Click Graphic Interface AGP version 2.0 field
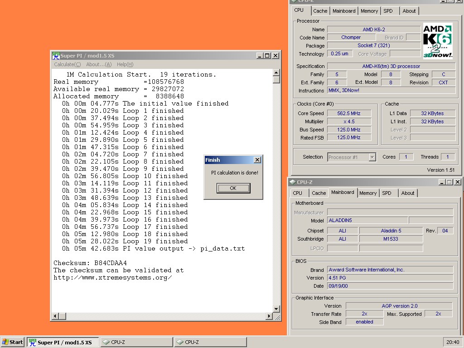The height and width of the screenshot is (348, 464). click(x=399, y=306)
